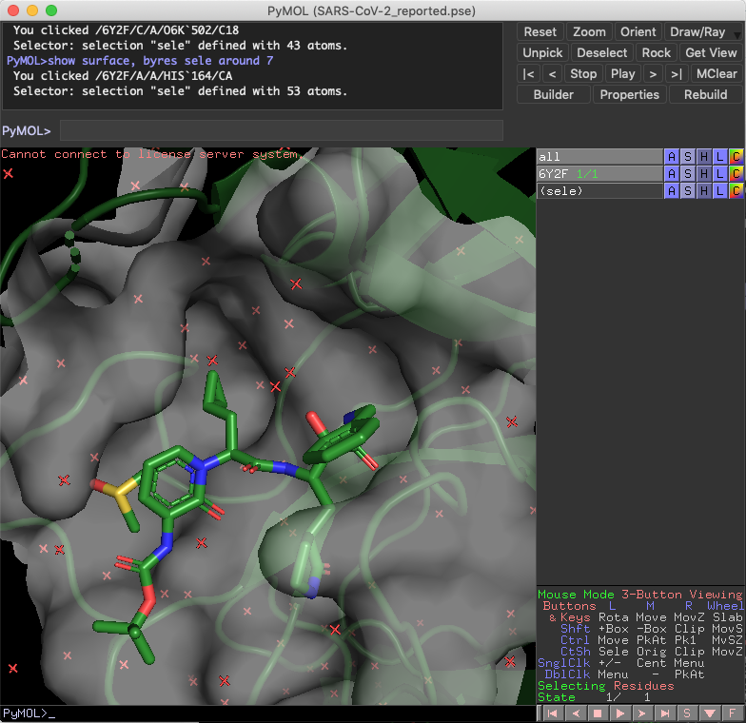The width and height of the screenshot is (746, 723).
Task: Toggle sequence viewer with S icon
Action: pos(687,713)
